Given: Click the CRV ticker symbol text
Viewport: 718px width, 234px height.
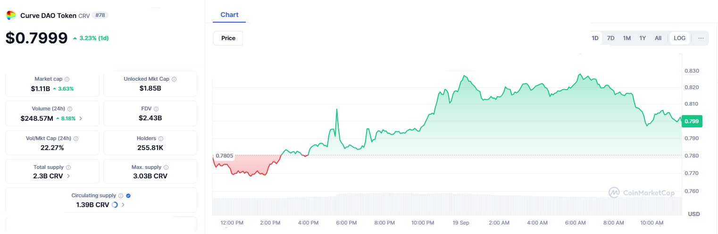Looking at the screenshot, I should [84, 16].
